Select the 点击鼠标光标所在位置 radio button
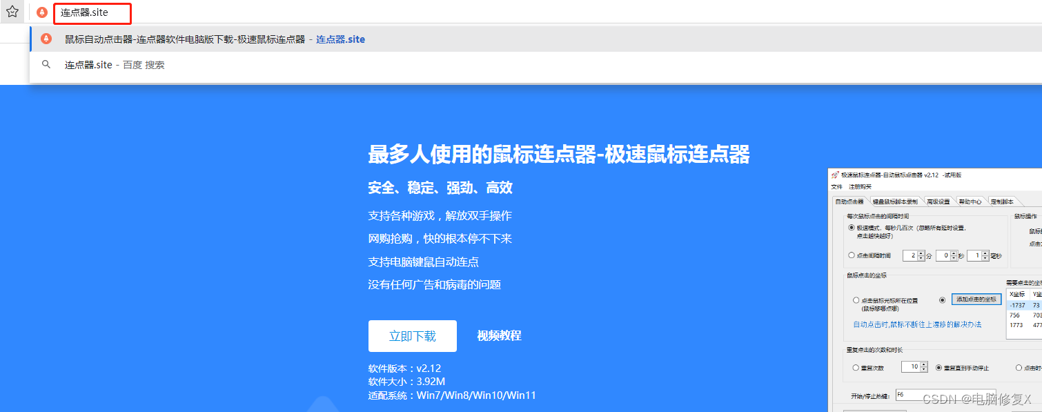The width and height of the screenshot is (1042, 412). (x=856, y=300)
